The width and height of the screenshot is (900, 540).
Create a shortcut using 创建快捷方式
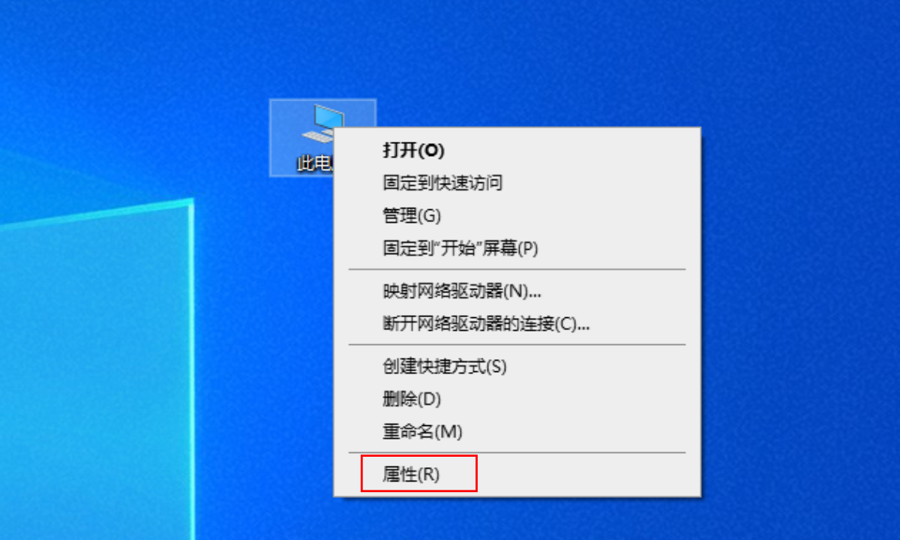445,367
